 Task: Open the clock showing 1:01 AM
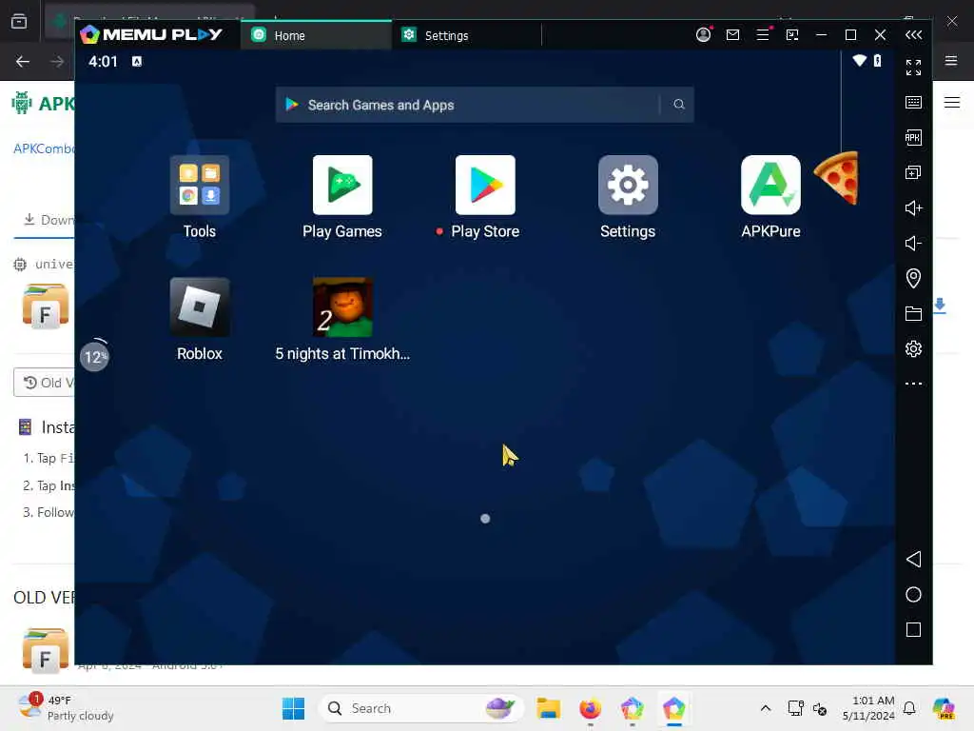pos(868,708)
